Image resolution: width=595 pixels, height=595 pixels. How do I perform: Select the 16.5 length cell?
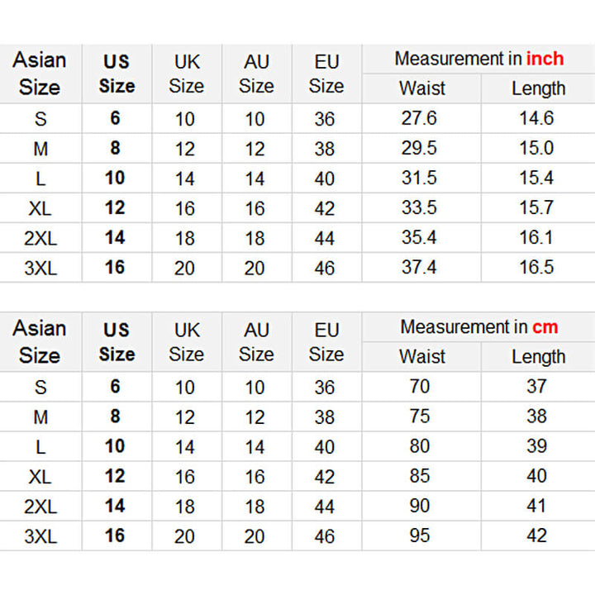click(536, 267)
